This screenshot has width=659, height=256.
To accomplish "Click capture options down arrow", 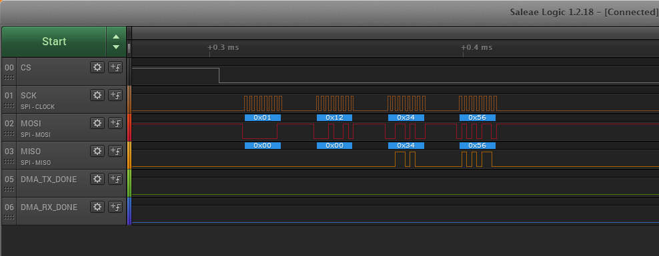I will point(116,47).
